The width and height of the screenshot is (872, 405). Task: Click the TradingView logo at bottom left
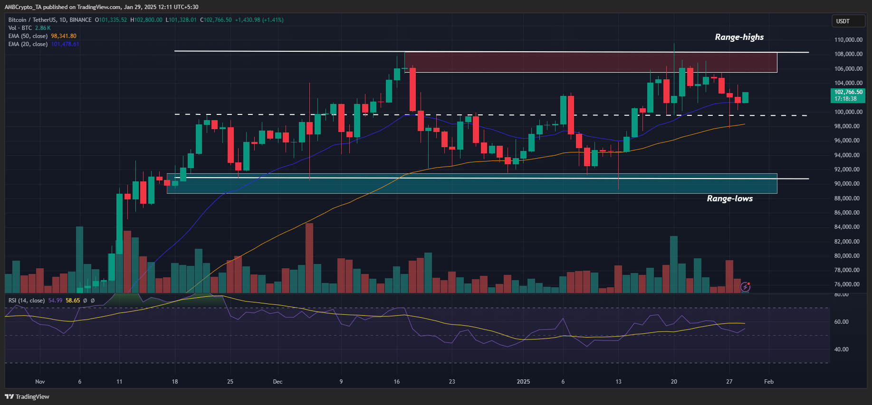tap(27, 396)
